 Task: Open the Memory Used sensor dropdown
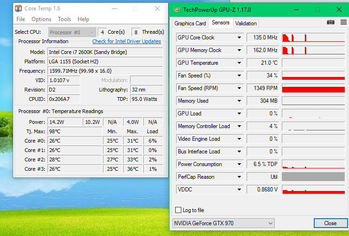click(x=239, y=101)
